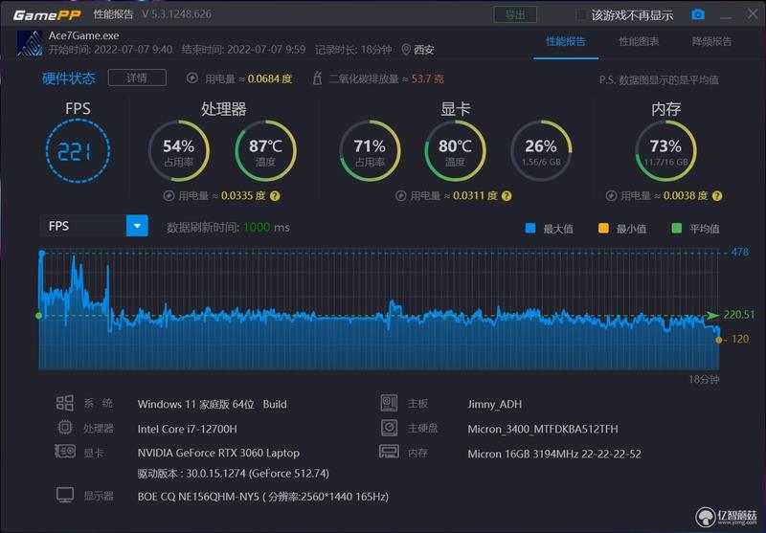Click the 73% memory usage gauge
The image size is (766, 533).
click(x=665, y=151)
